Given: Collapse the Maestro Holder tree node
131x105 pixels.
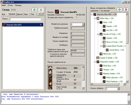Looking at the screenshot, I should (x=98, y=74).
